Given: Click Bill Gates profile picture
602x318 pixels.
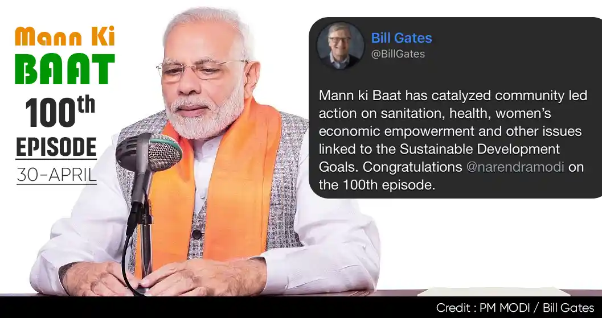Looking at the screenshot, I should pyautogui.click(x=340, y=46).
